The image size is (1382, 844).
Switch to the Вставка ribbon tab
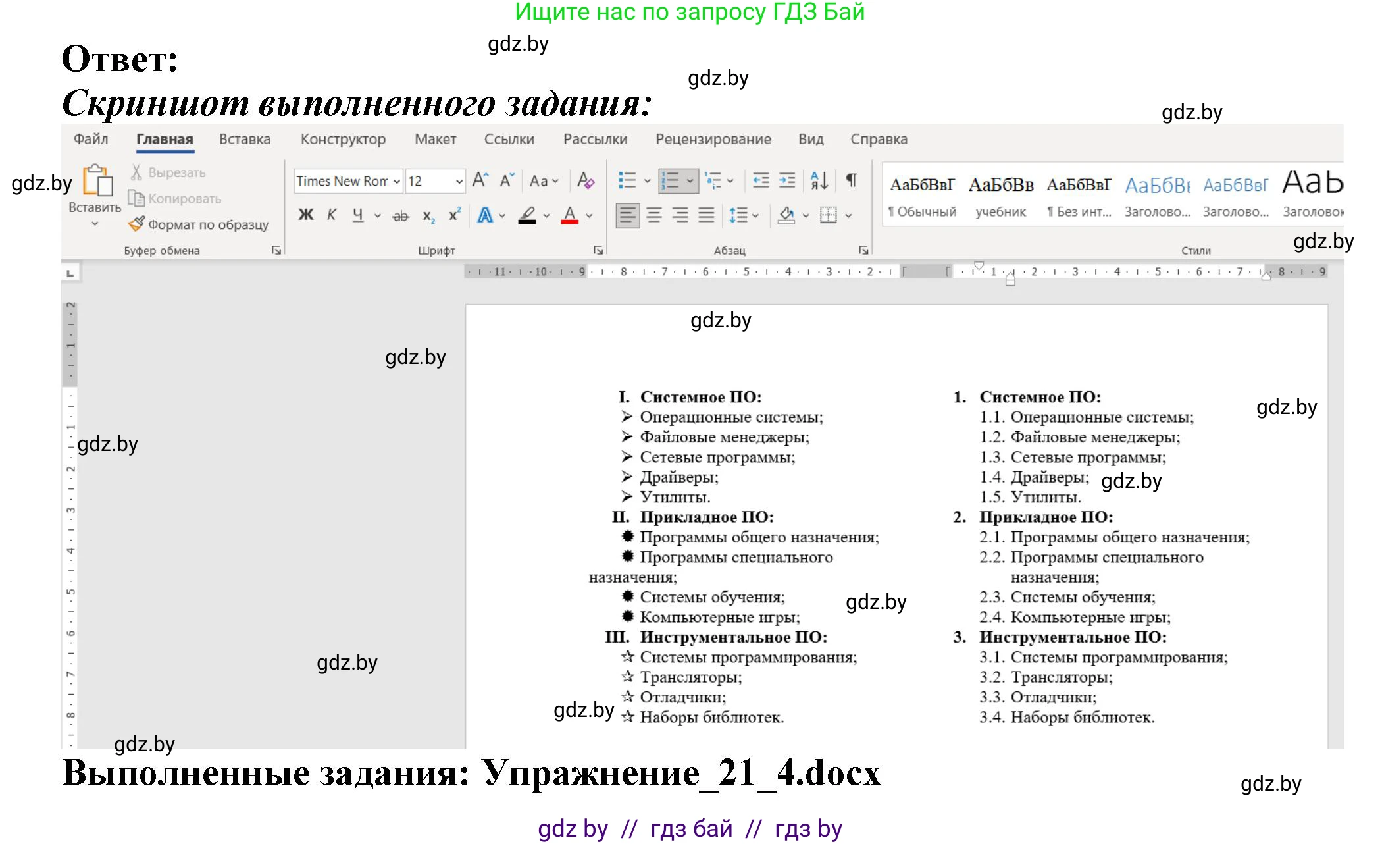243,139
